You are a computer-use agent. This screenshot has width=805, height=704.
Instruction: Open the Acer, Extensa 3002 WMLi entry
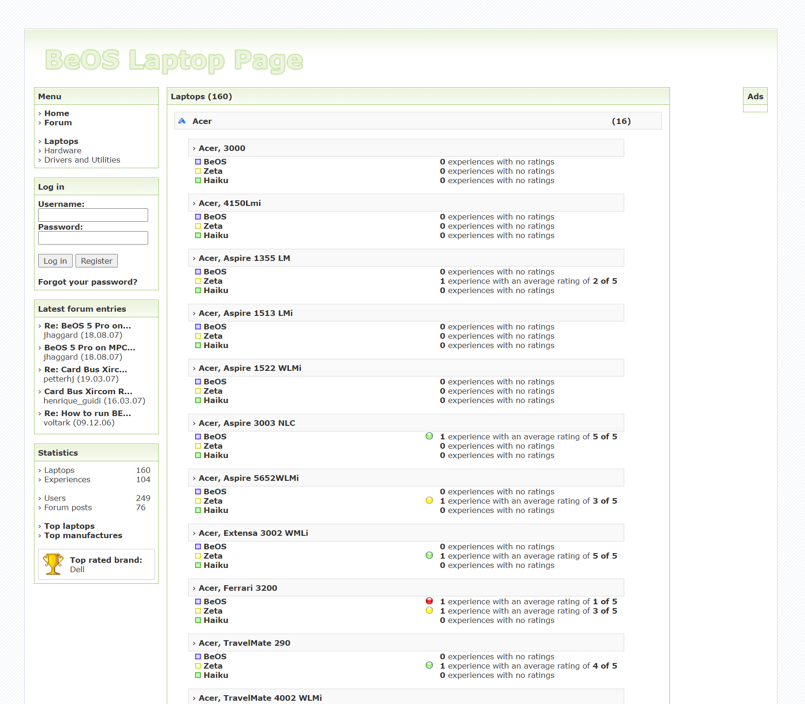tap(253, 533)
